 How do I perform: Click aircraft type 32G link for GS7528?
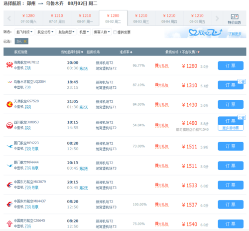[x=28, y=107]
